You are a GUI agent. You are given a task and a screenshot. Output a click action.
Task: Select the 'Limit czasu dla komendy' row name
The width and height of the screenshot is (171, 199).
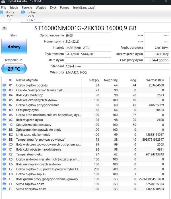pos(33,135)
